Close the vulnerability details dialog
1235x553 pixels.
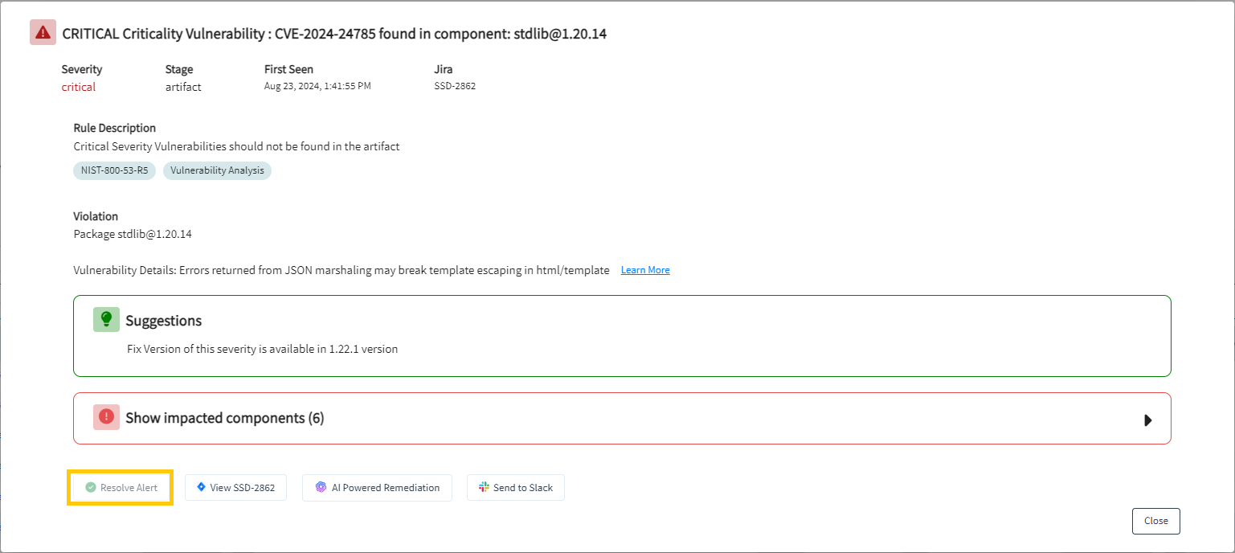pos(1156,521)
